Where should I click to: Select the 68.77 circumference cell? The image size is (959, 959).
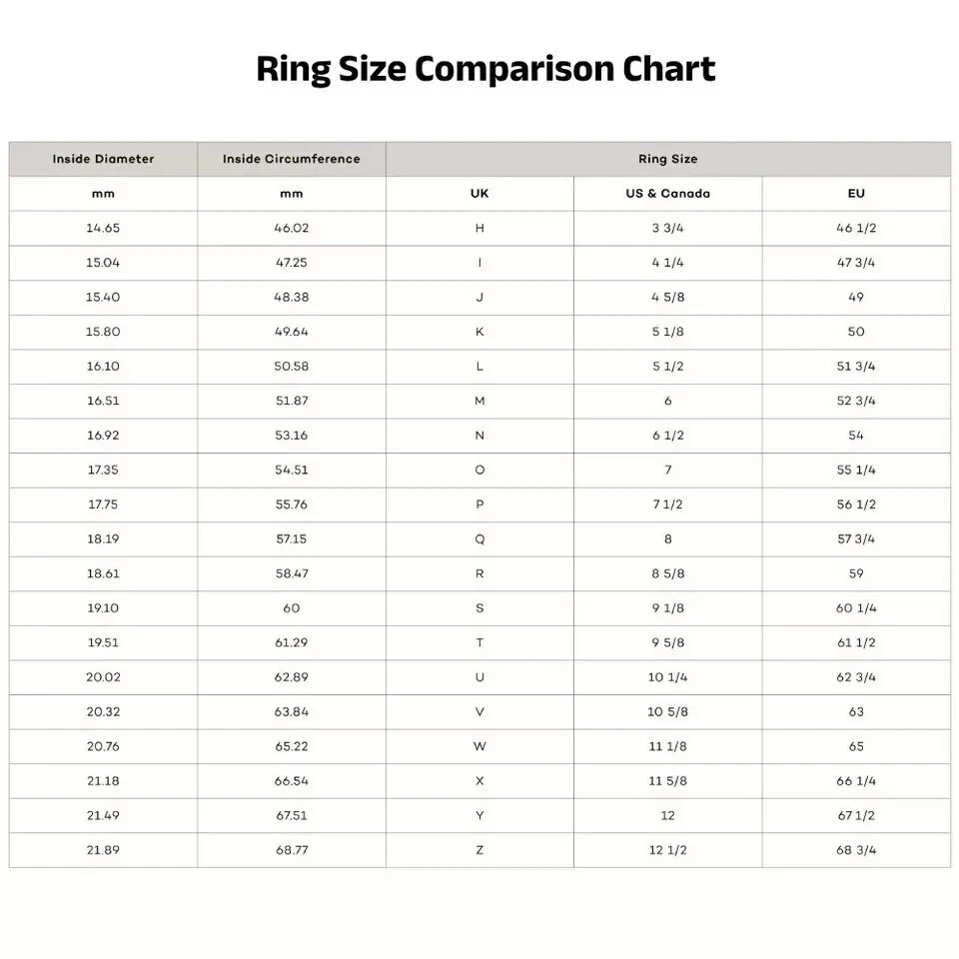tap(291, 850)
